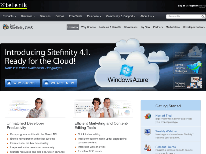Click 'Excellent integration with other systems'
The width and height of the screenshot is (206, 154).
pyautogui.click(x=33, y=139)
